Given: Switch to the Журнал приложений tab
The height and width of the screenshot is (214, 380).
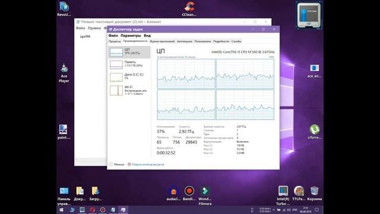Looking at the screenshot, I should point(162,42).
